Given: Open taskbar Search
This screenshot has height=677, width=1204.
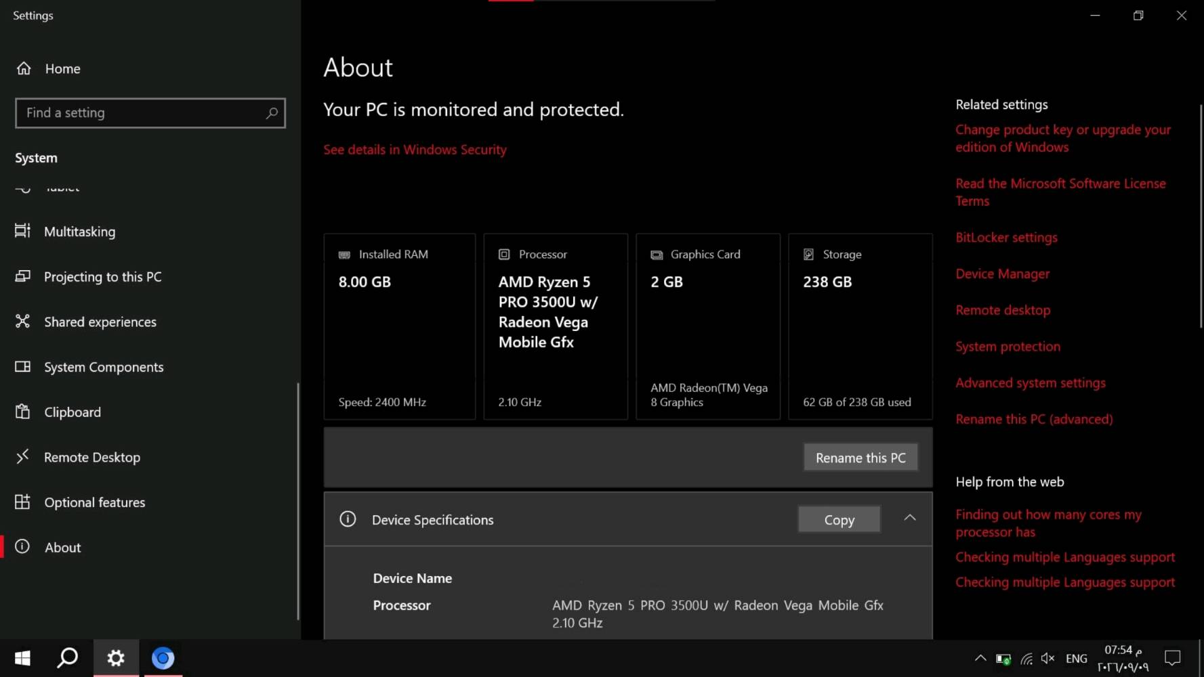Looking at the screenshot, I should click(68, 658).
